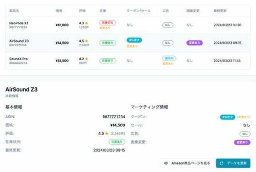The height and width of the screenshot is (172, 256).
Task: Select the AirSound Z3 table row name
Action: (19, 41)
